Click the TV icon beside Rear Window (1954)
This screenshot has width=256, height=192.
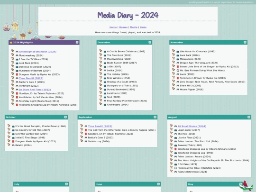coord(105,78)
